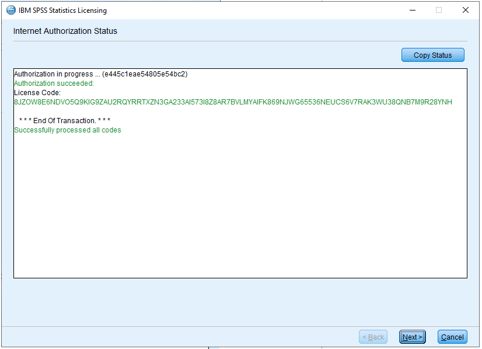Minimize the Licensing window

[412, 10]
